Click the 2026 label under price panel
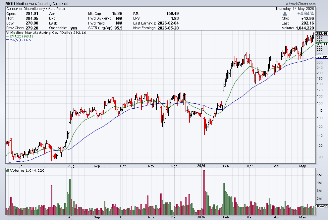328x220 pixels. 201,166
